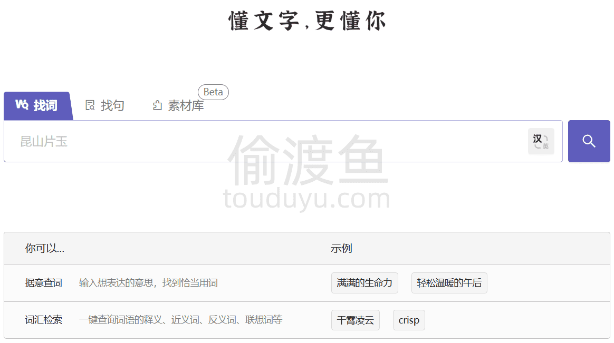
Task: Click the description 输入想表达的意思，找到恰当用词
Action: (148, 283)
